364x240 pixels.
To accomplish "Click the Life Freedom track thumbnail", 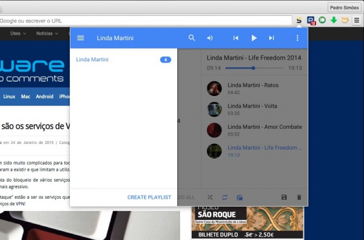I will click(214, 151).
